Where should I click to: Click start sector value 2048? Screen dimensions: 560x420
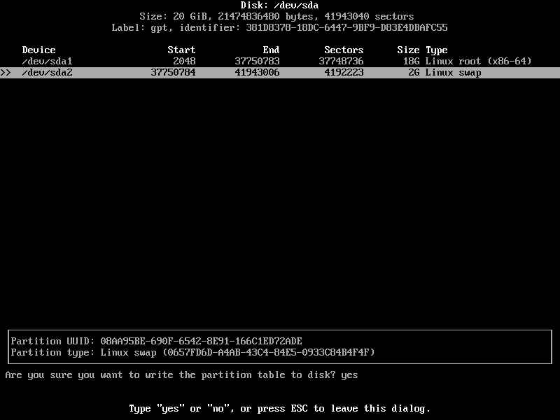click(x=184, y=61)
